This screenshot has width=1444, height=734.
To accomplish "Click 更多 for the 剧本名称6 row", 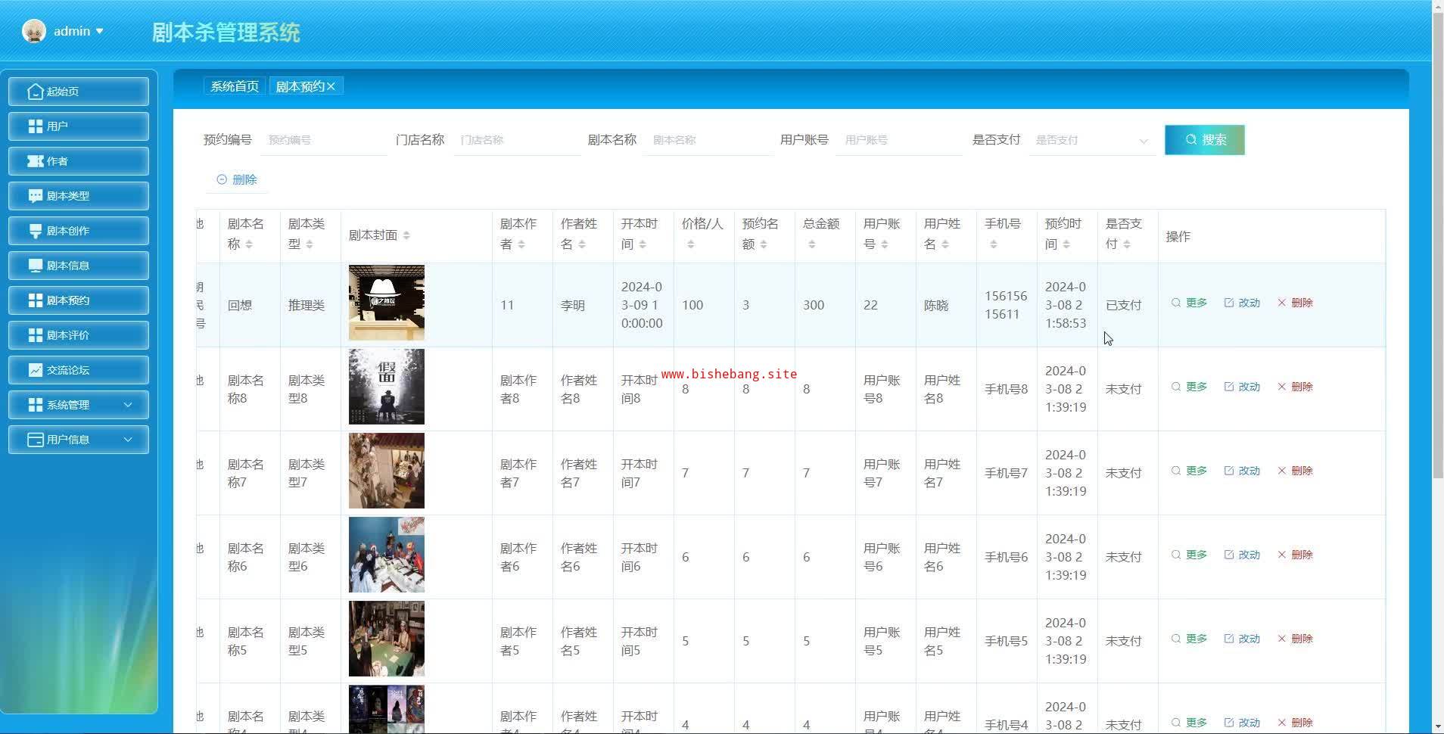I will [x=1190, y=555].
